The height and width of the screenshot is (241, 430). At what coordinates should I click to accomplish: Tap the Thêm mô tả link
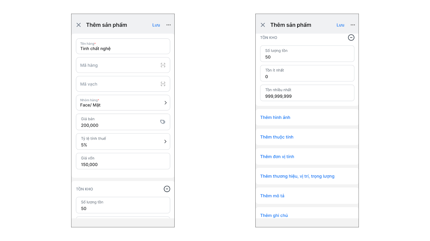point(272,196)
